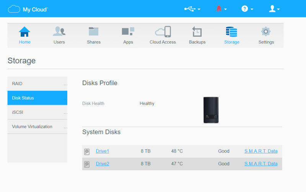The width and height of the screenshot is (306, 192).
Task: Open the Apps icon
Action: click(128, 31)
